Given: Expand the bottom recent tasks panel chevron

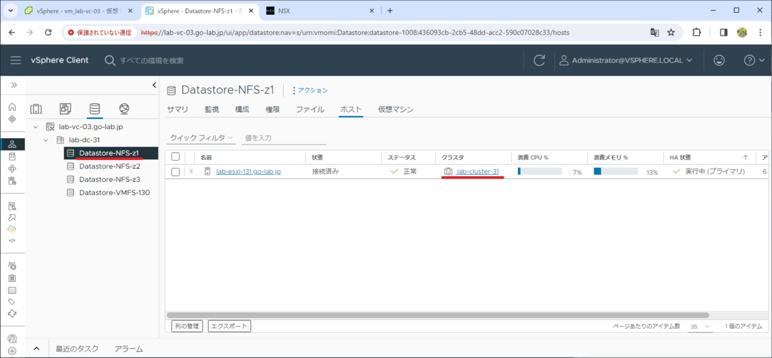Looking at the screenshot, I should [36, 349].
